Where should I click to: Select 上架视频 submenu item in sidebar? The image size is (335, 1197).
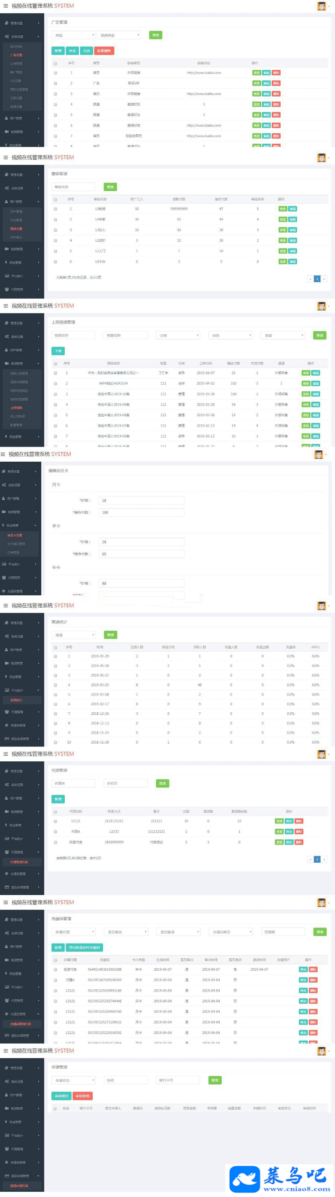16,408
